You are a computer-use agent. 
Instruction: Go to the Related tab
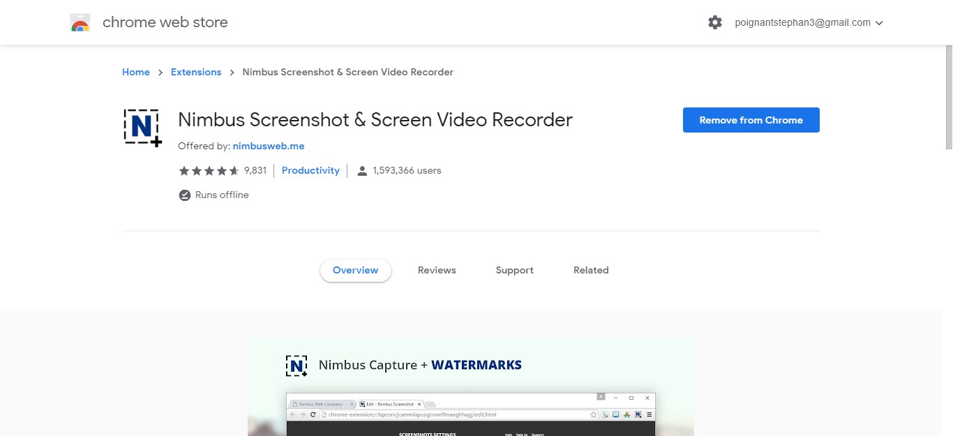click(x=591, y=271)
